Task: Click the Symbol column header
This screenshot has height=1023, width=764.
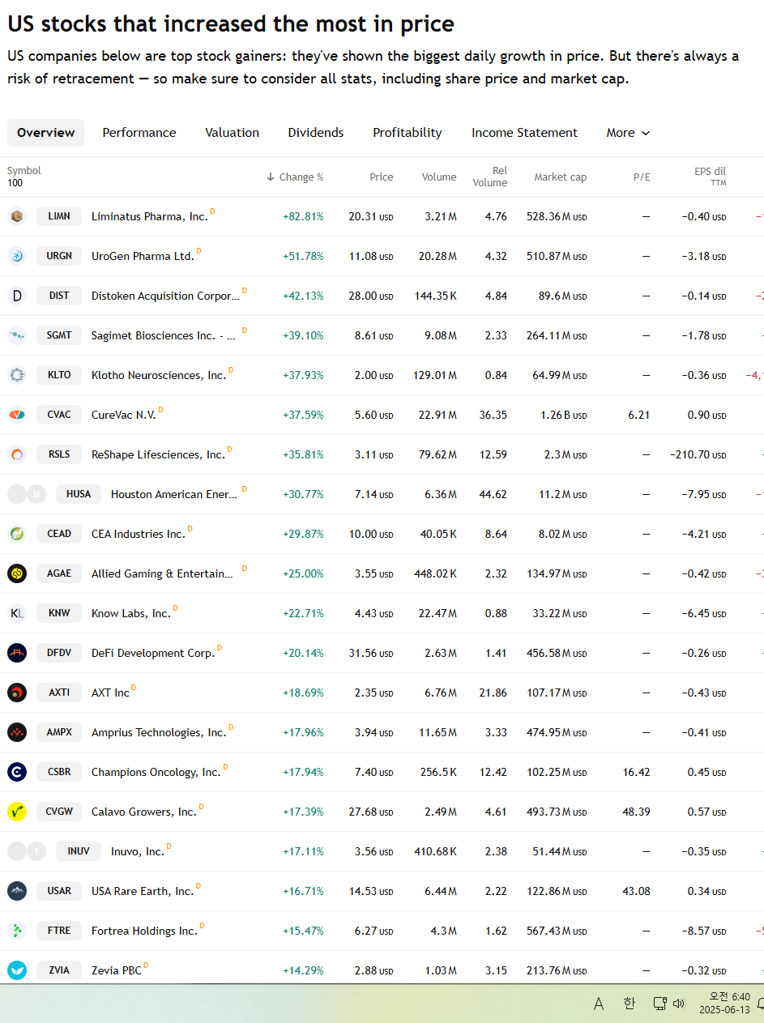Action: (24, 171)
